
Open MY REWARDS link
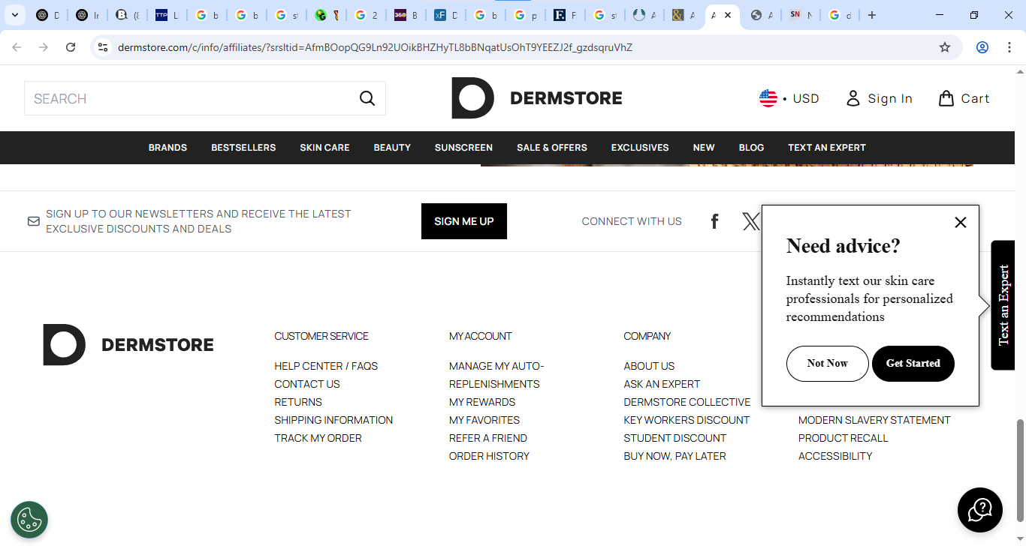(x=482, y=402)
